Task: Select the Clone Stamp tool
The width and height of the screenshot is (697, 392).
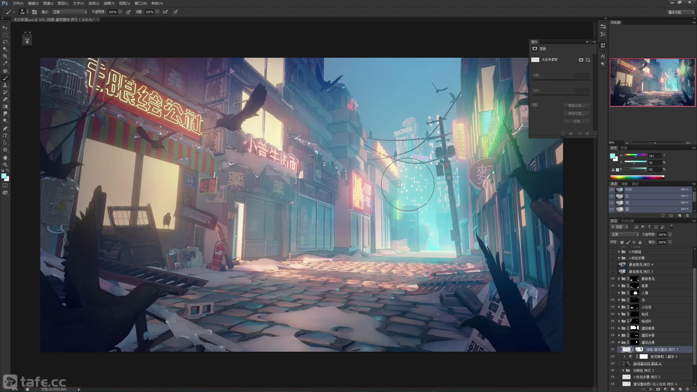Action: click(x=5, y=85)
